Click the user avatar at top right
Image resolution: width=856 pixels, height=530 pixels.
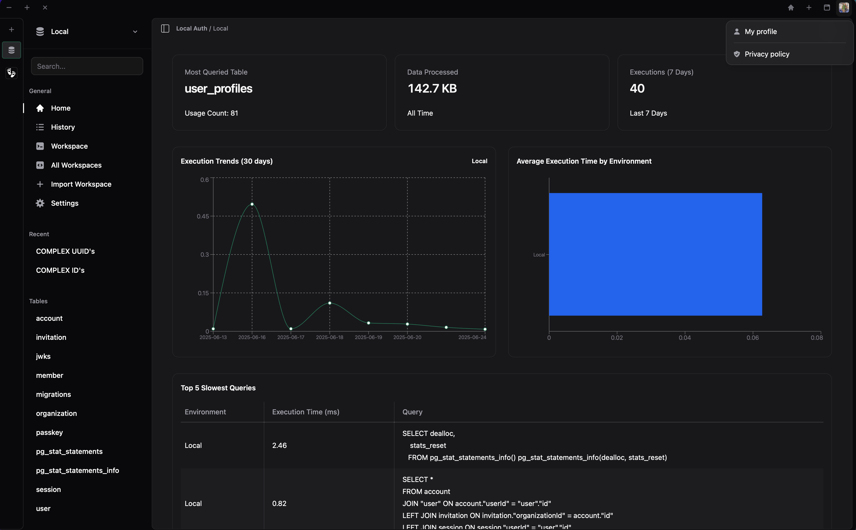pos(844,7)
